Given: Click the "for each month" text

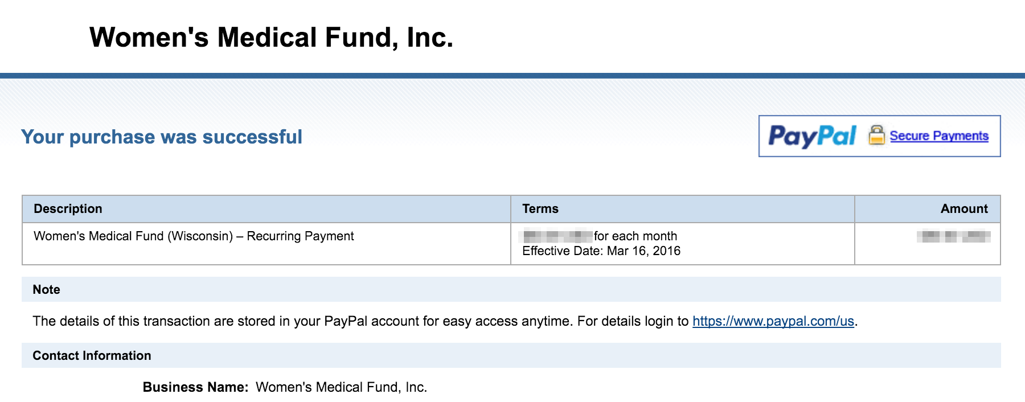Looking at the screenshot, I should pos(635,236).
